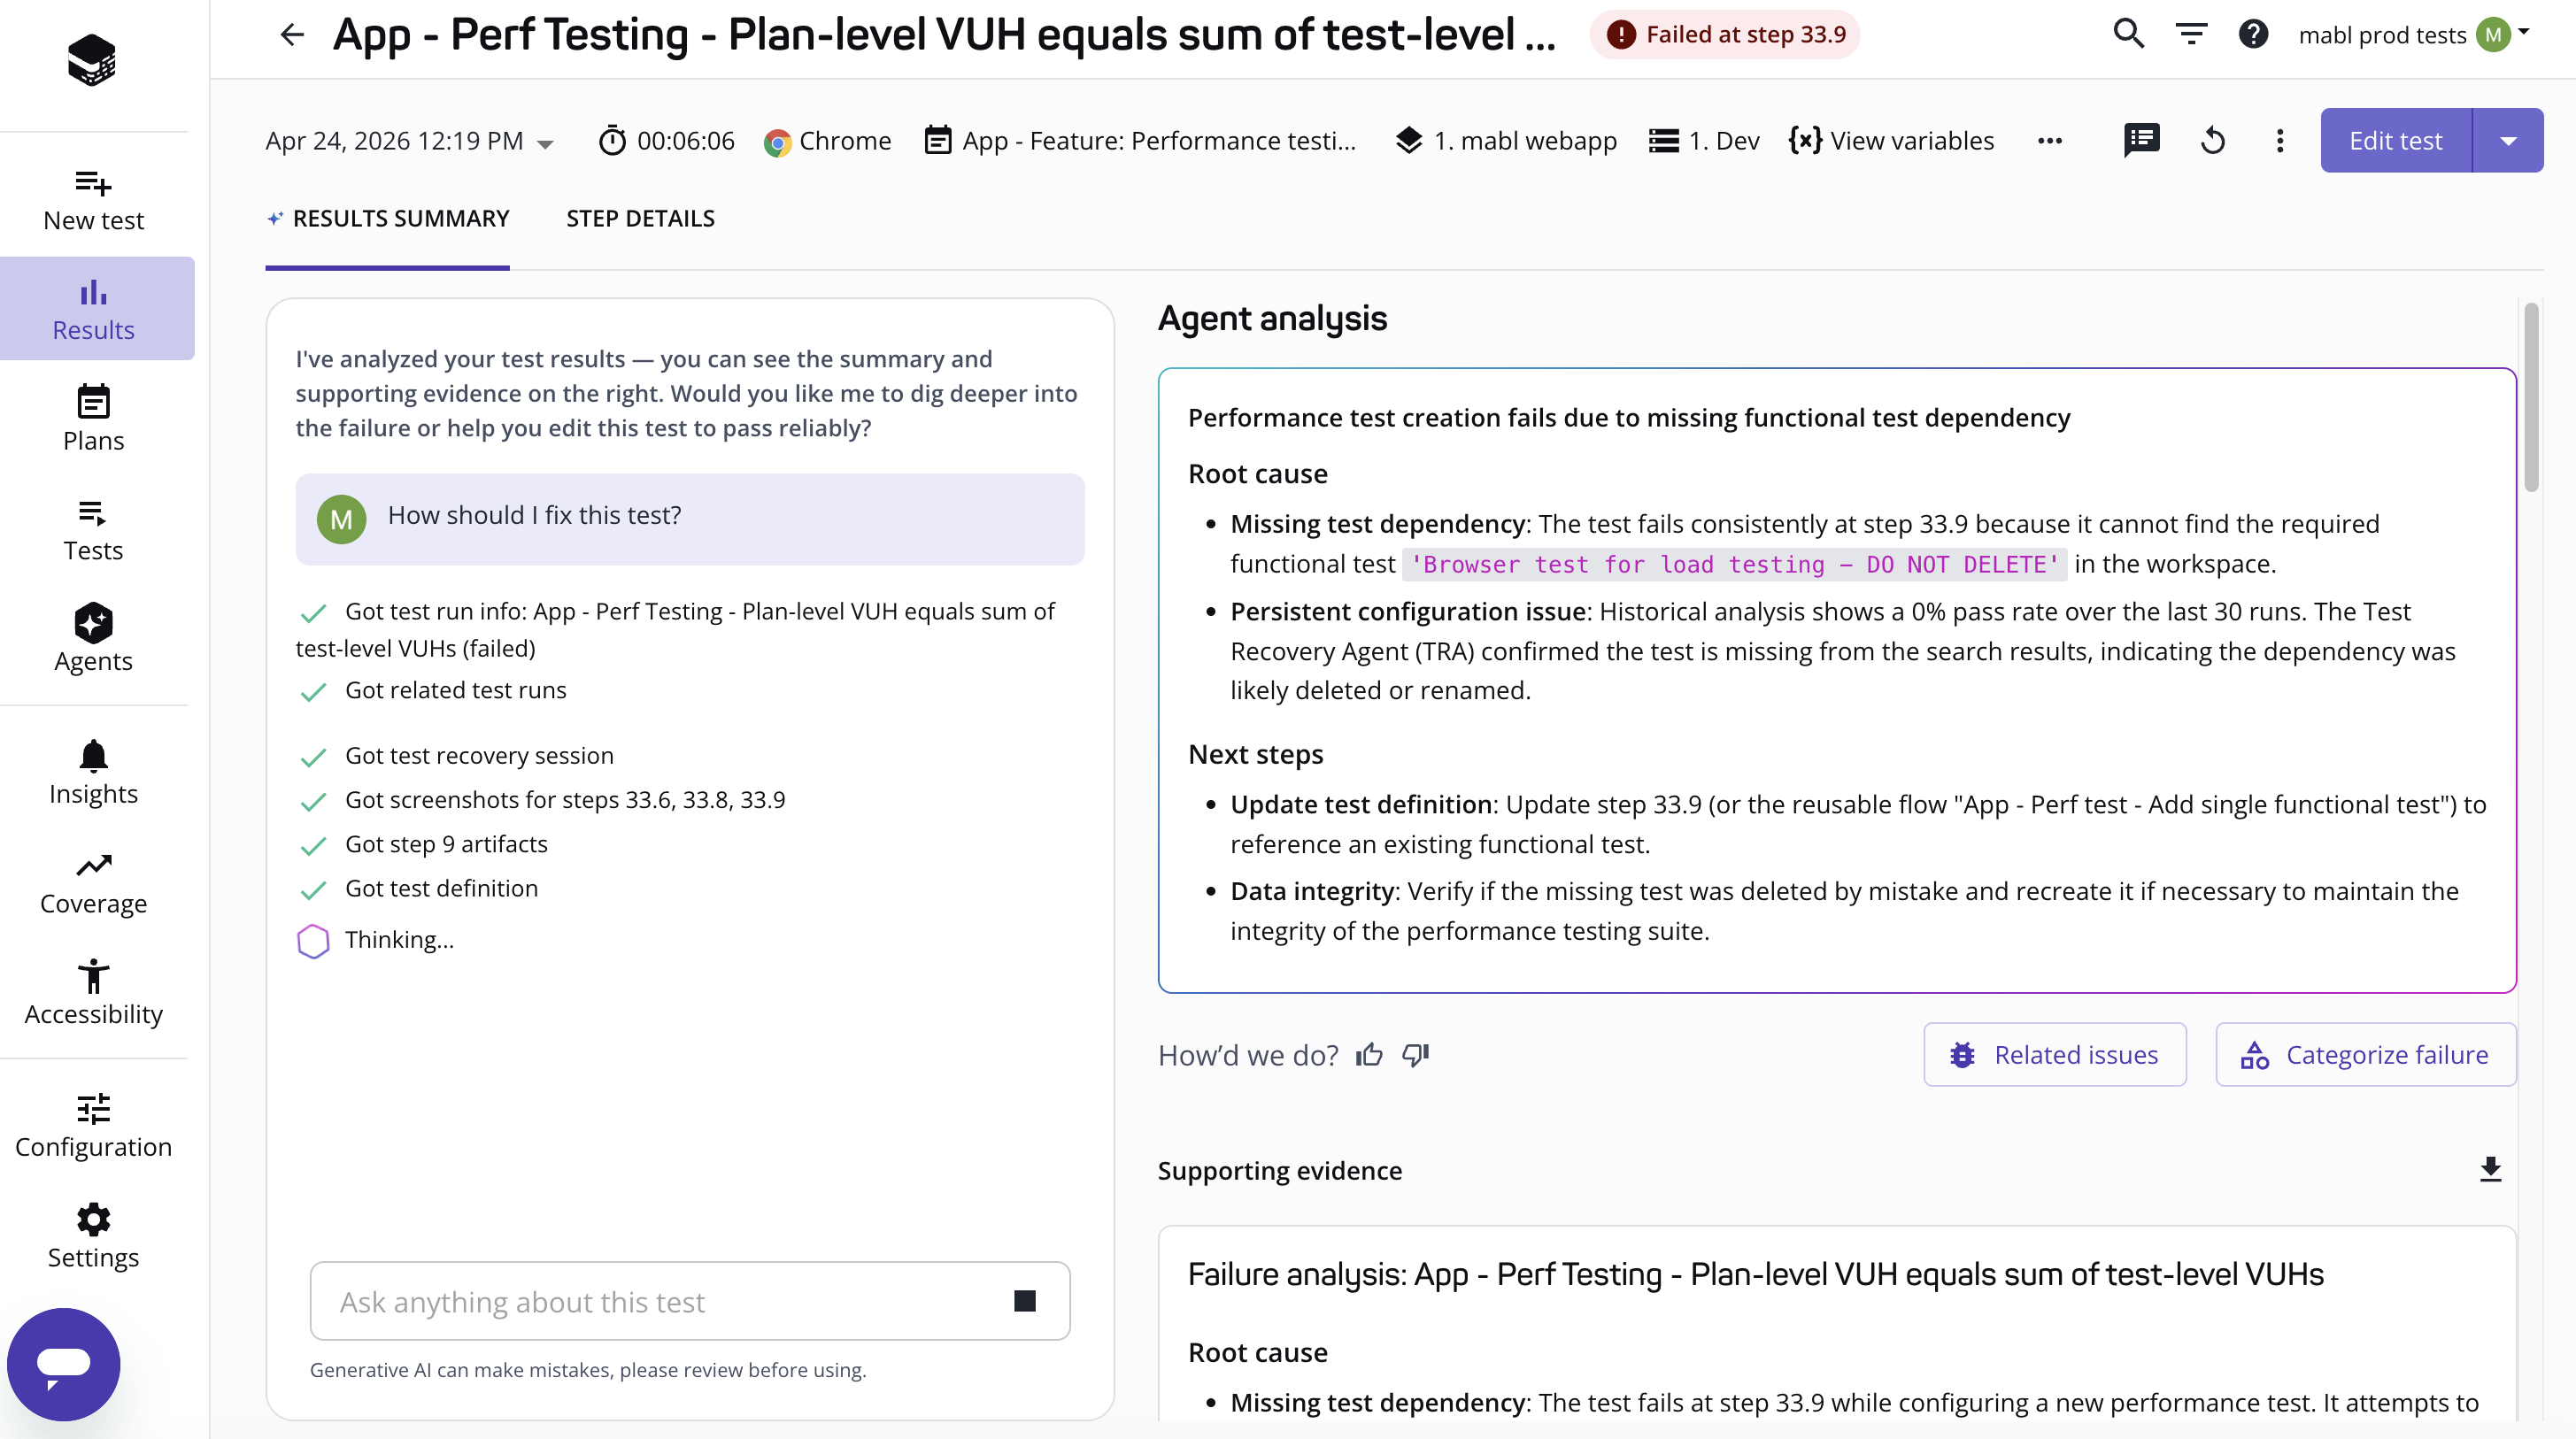The height and width of the screenshot is (1439, 2576).
Task: Click the thumbs down feedback icon
Action: coord(1416,1055)
